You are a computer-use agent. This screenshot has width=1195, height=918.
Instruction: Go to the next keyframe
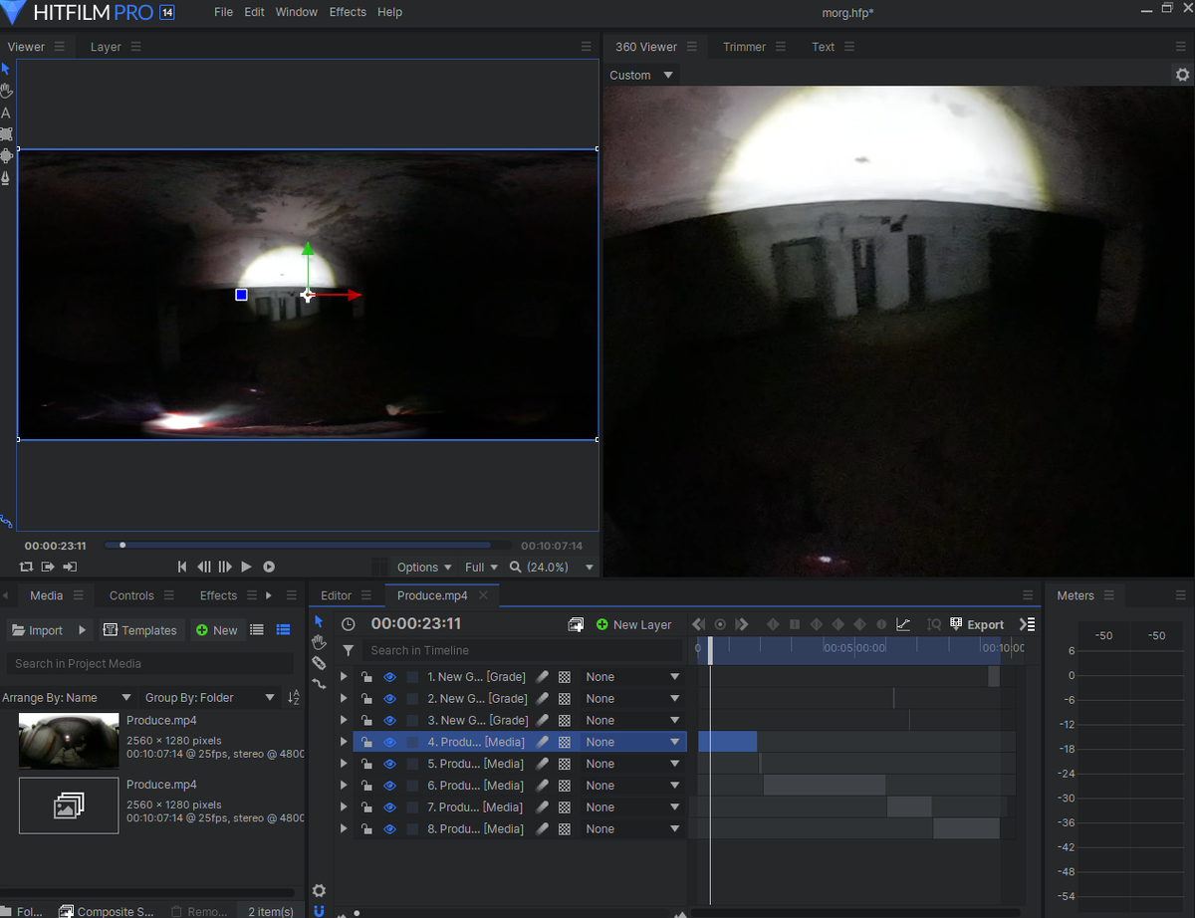(x=742, y=624)
